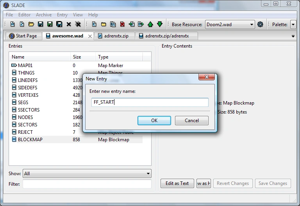Sort entries by the Size column header

pos(83,57)
